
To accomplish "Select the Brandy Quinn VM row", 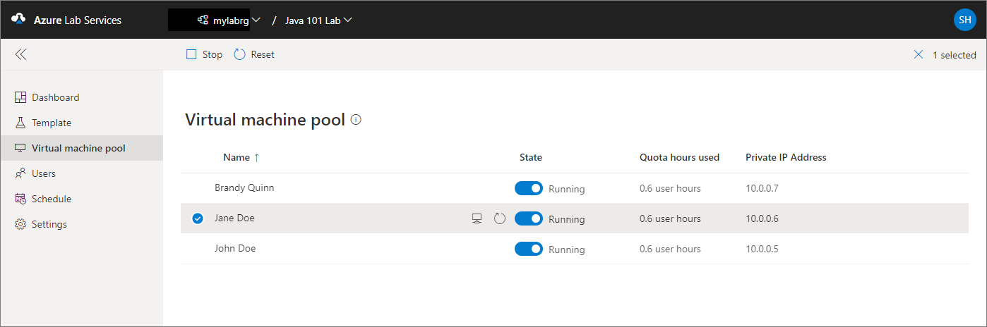I will pos(244,188).
